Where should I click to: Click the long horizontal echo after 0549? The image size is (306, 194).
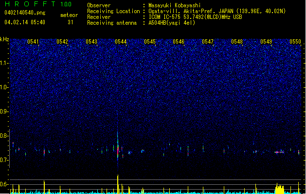[279, 152]
